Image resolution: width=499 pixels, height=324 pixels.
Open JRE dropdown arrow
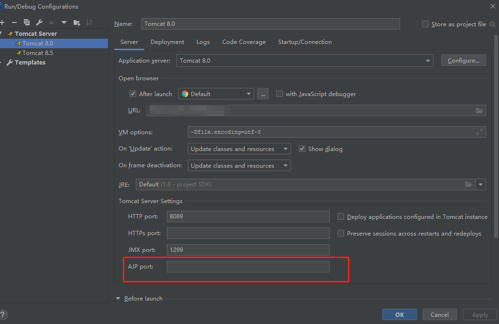pyautogui.click(x=480, y=184)
